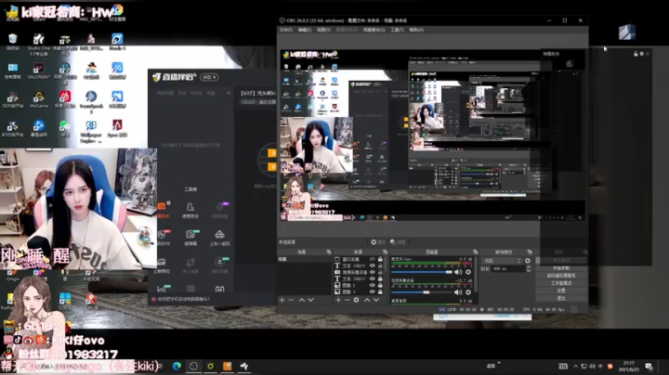The image size is (669, 375).
Task: Open NetEase Cloud Music red desktop icon
Action: (x=65, y=99)
